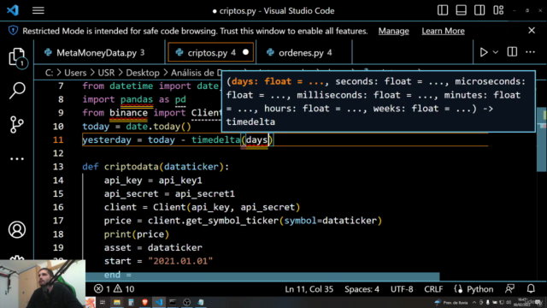This screenshot has width=547, height=308.
Task: Toggle the Secondary Side Bar layout icon
Action: click(479, 10)
